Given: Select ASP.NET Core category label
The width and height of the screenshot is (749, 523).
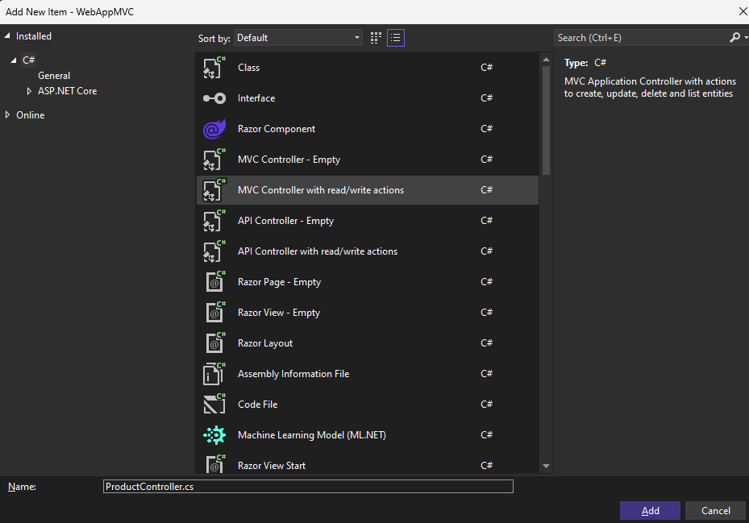Looking at the screenshot, I should click(x=68, y=91).
